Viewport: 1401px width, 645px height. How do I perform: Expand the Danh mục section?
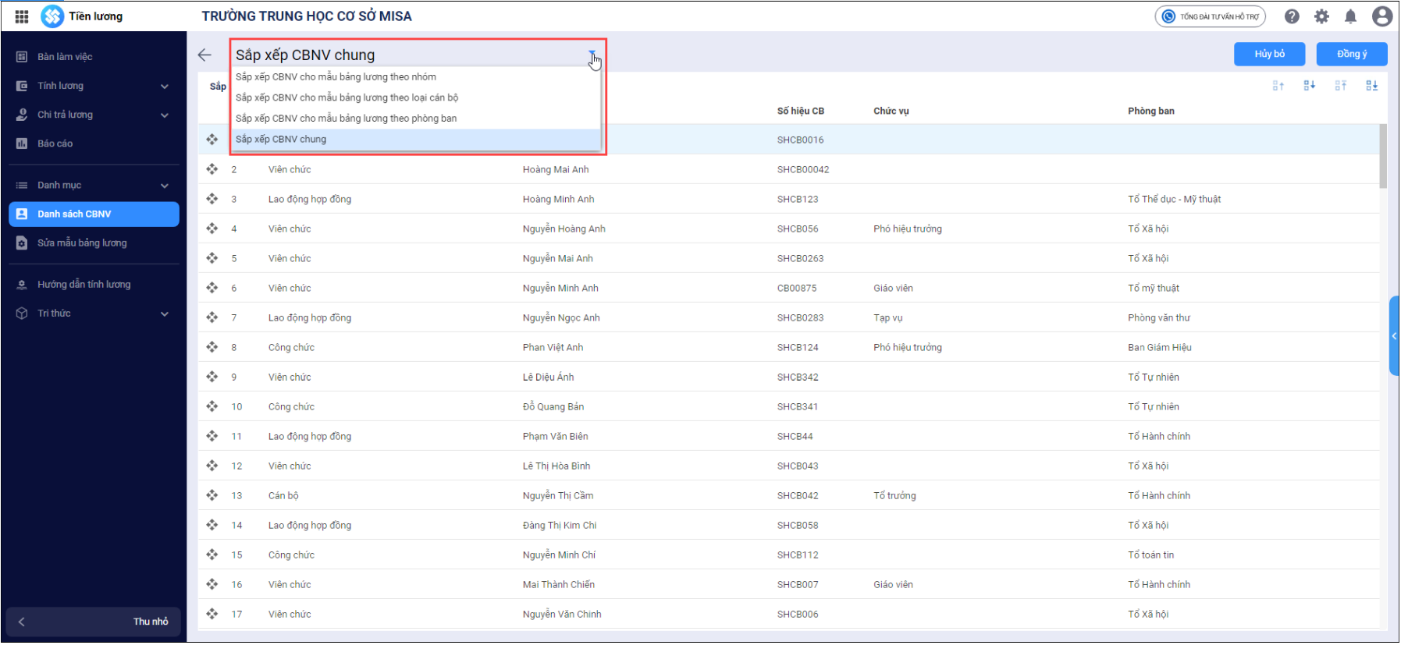165,186
